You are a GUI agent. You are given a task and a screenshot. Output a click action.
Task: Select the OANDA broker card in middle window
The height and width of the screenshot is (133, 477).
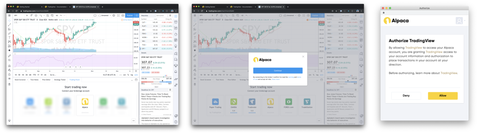pyautogui.click(x=233, y=105)
